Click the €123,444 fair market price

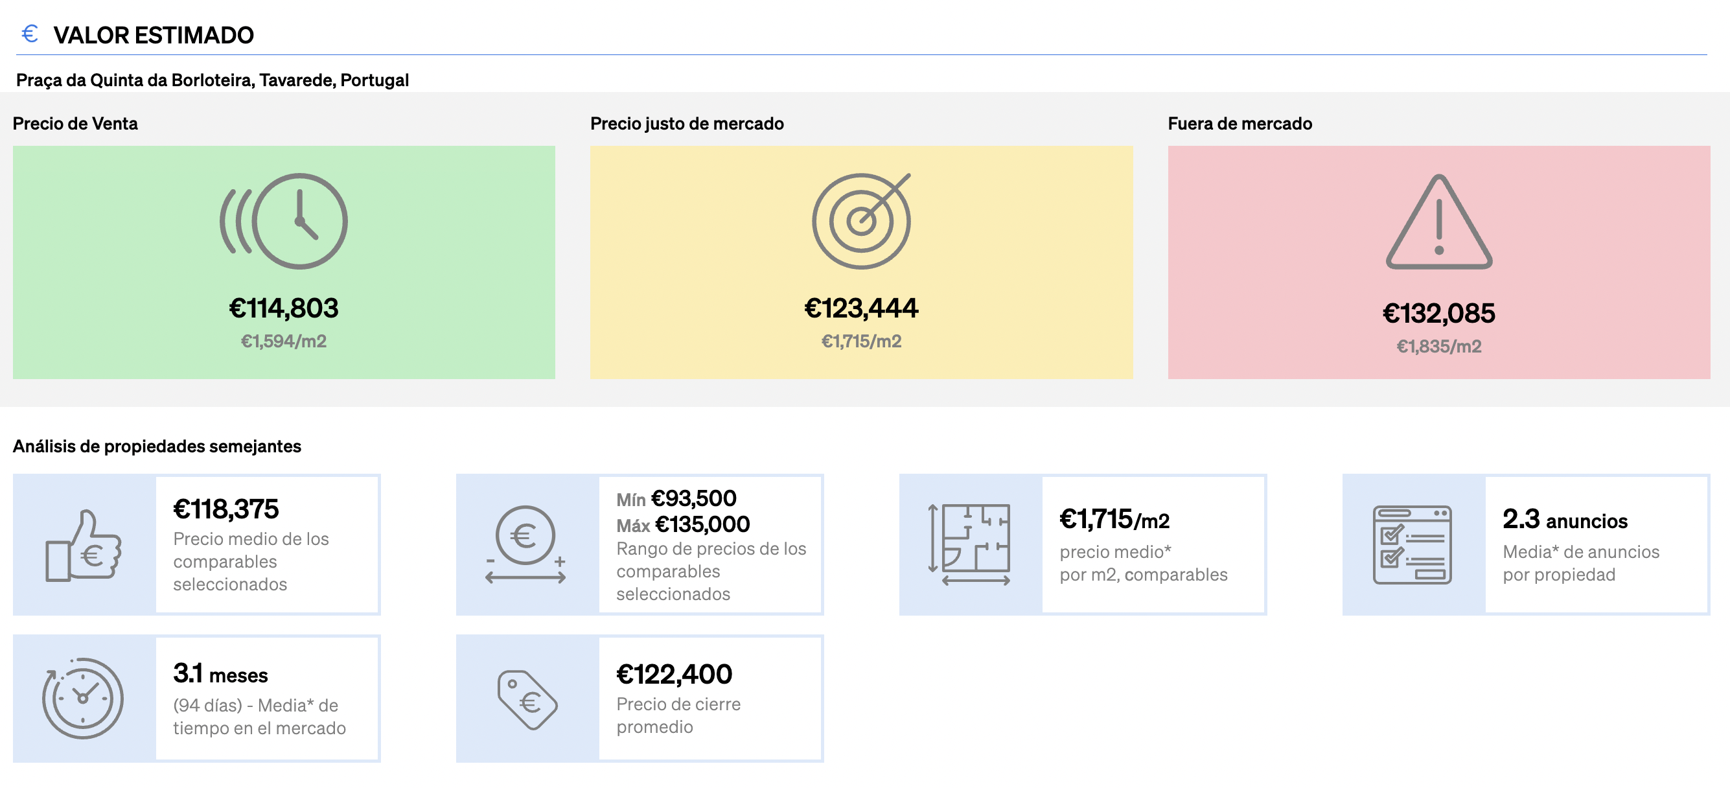[861, 308]
